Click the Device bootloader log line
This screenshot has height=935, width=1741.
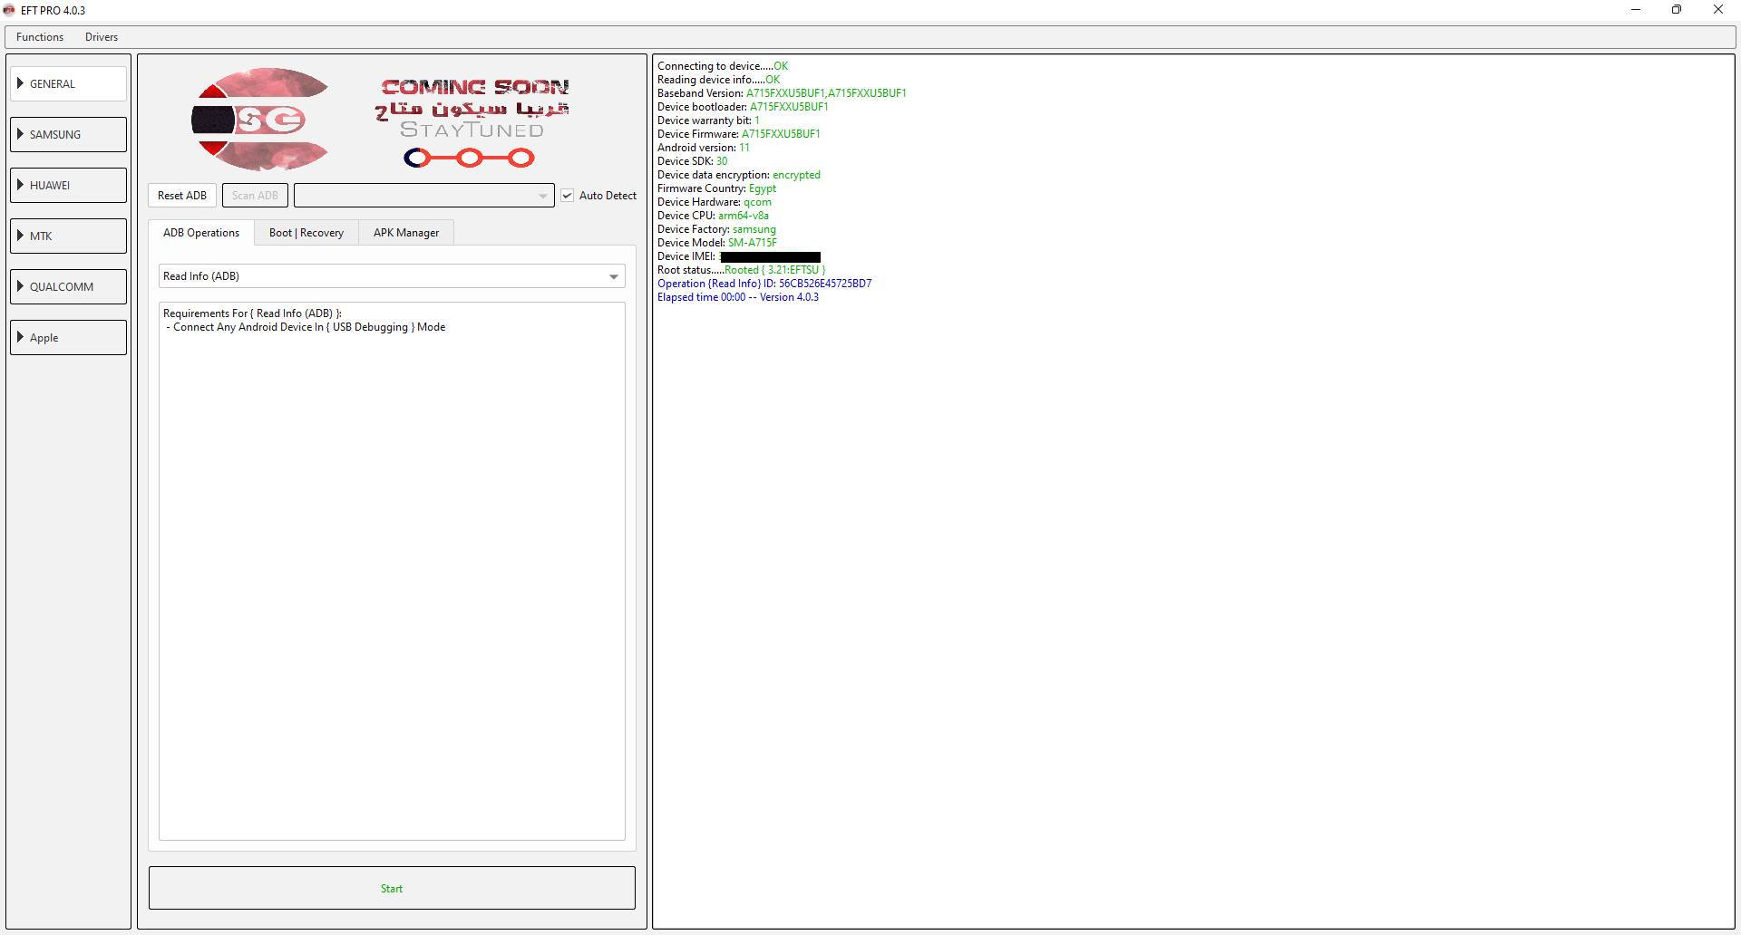(x=743, y=107)
